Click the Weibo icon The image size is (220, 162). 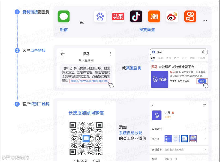[172, 16]
